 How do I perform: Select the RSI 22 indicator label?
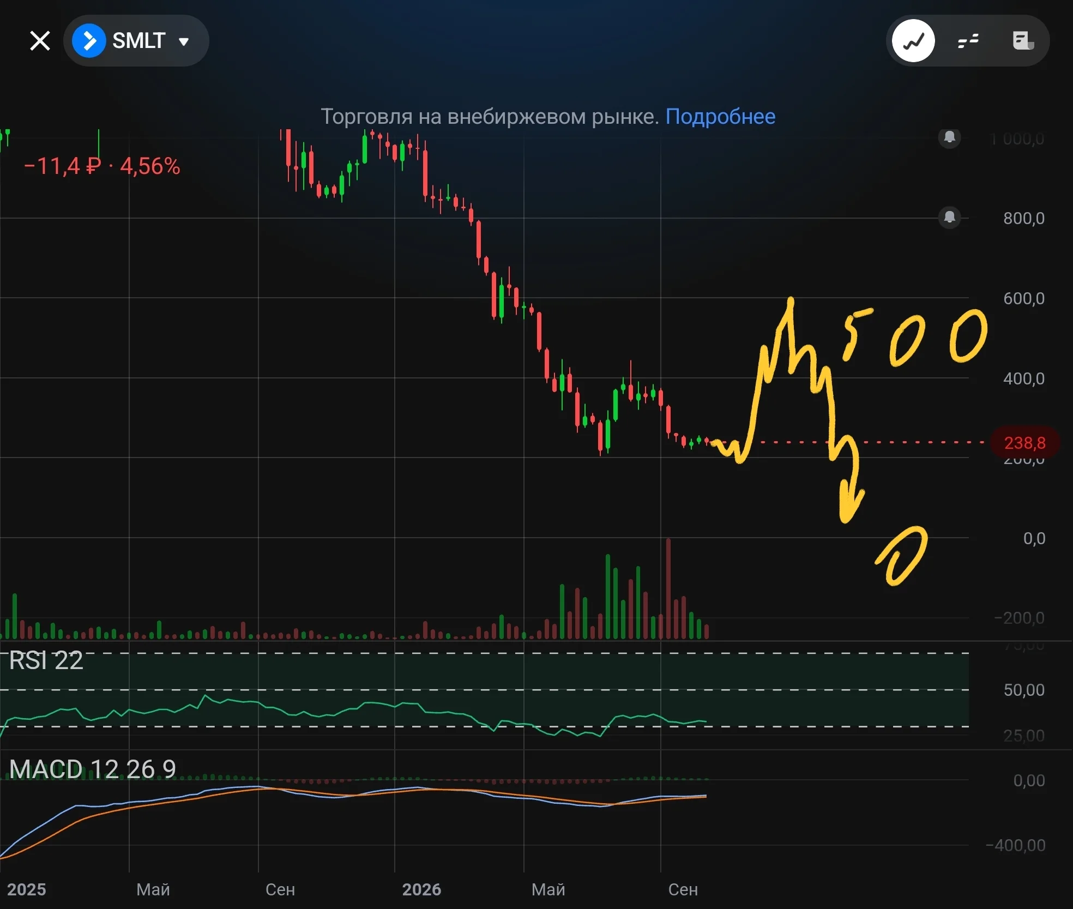46,660
